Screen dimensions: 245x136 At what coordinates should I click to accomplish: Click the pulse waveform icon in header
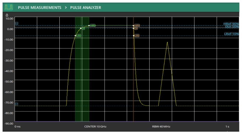8,7
